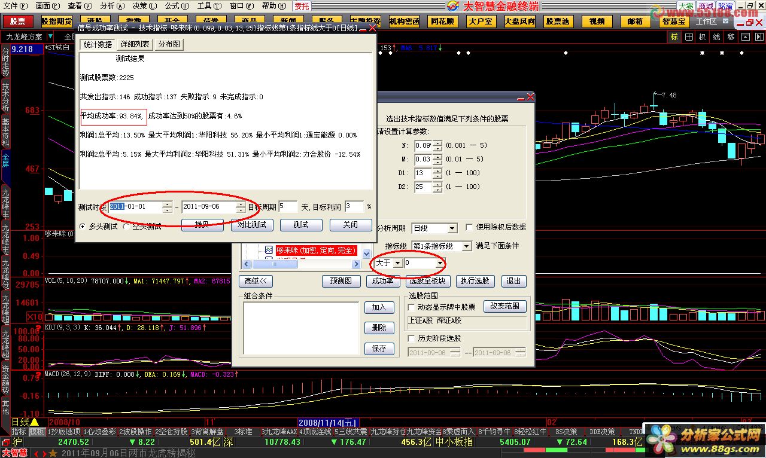This screenshot has height=458, width=766.
Task: Click indicator list scroll-down arrow
Action: click(367, 254)
